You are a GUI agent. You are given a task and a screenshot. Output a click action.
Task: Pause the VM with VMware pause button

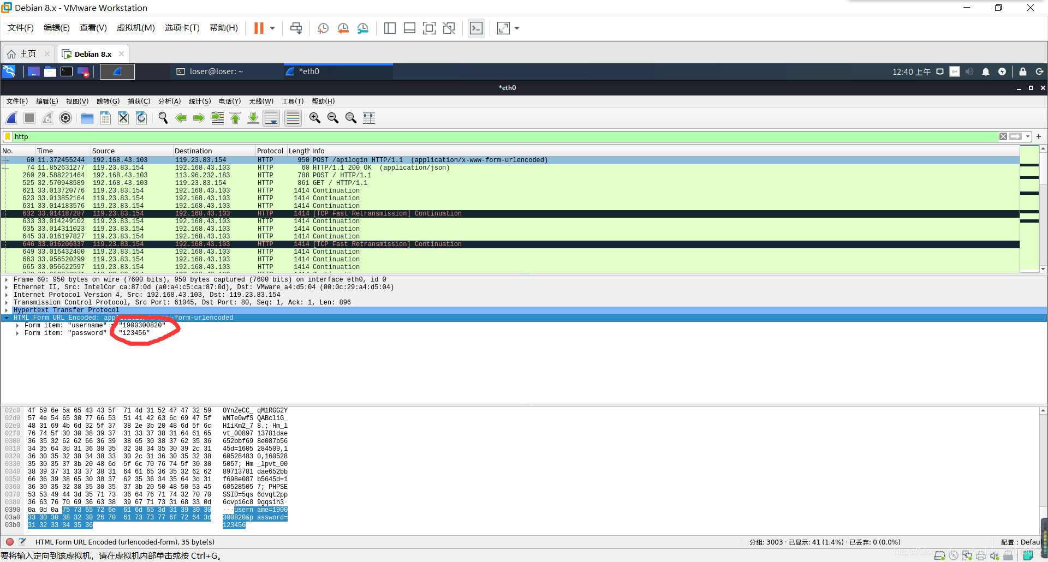[x=259, y=28]
